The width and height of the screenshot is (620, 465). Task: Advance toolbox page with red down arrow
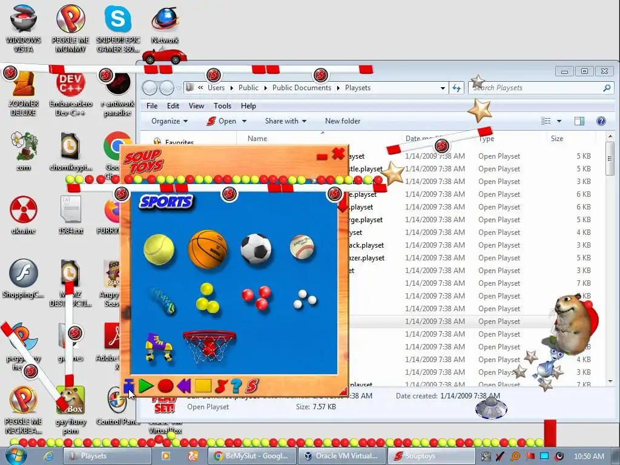coord(343,206)
